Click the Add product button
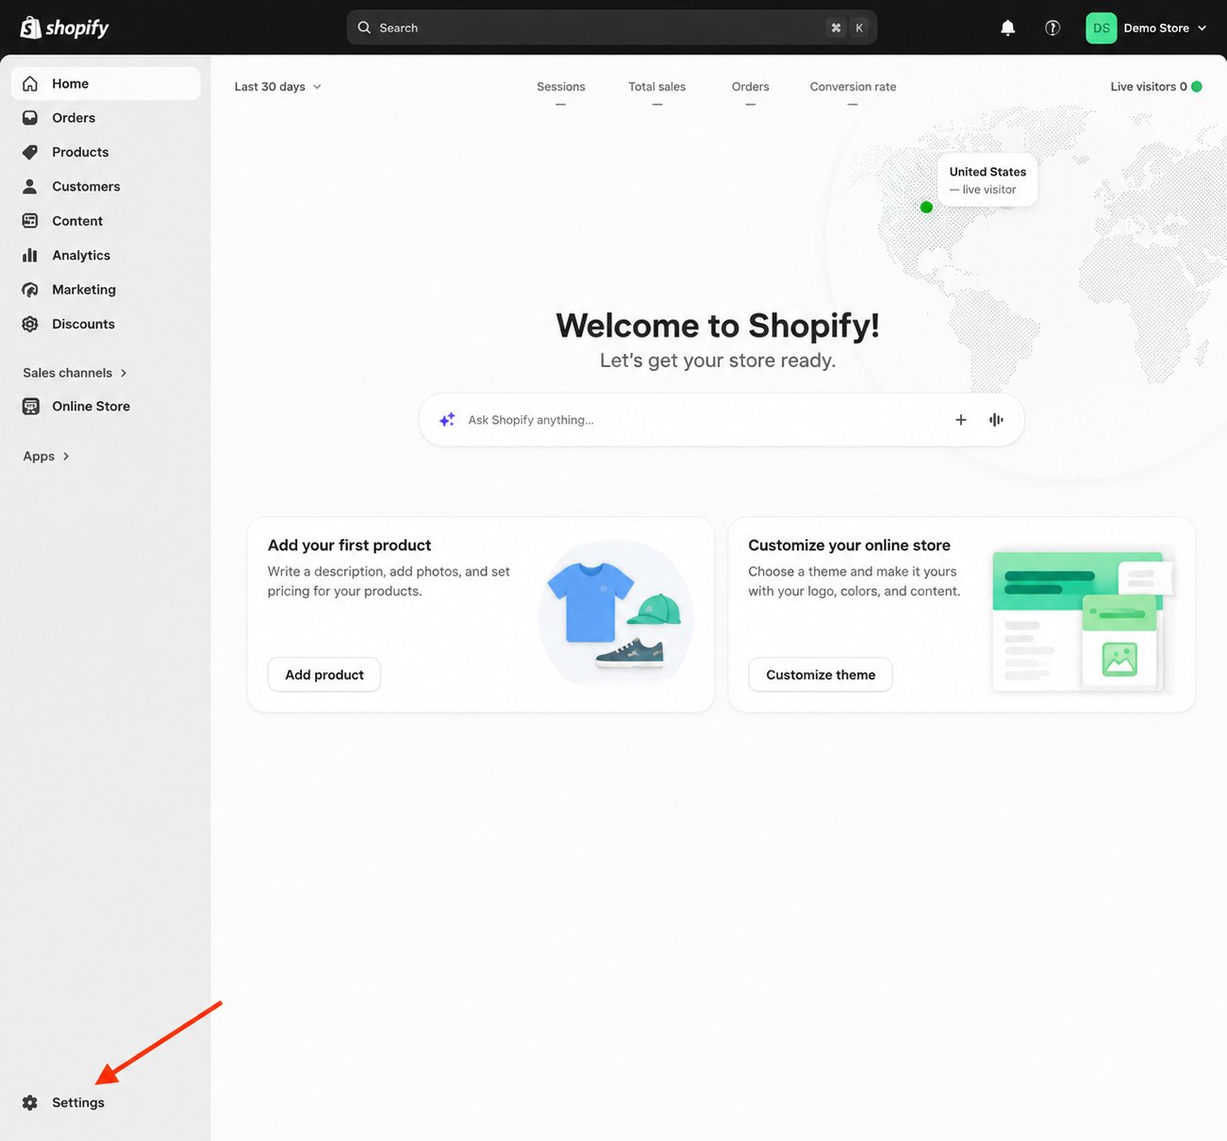Viewport: 1227px width, 1141px height. [324, 675]
